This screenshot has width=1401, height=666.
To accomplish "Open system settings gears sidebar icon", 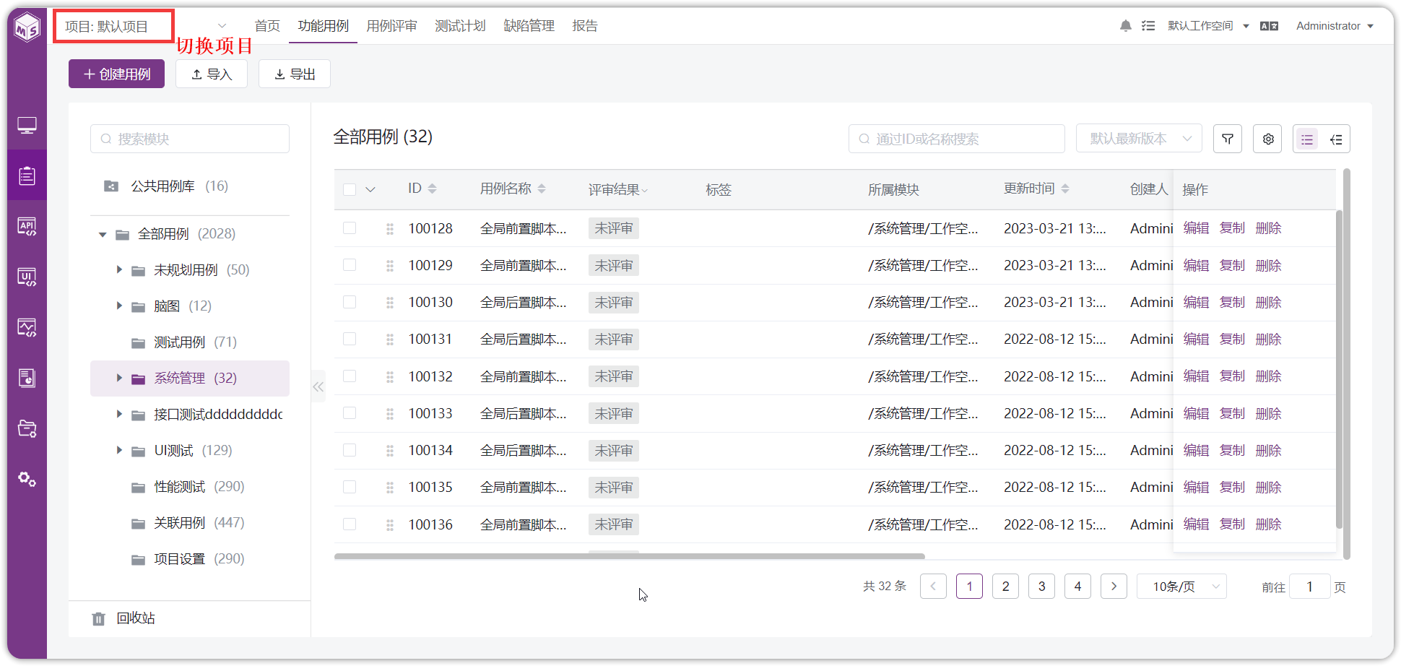I will [27, 479].
